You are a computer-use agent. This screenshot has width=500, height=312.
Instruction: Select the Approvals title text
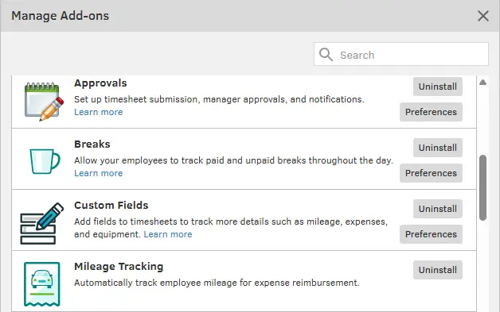point(100,83)
